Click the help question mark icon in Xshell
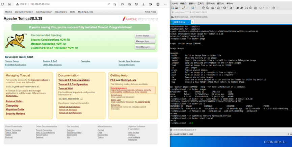Screen dimensions: 292x147 [273, 8]
